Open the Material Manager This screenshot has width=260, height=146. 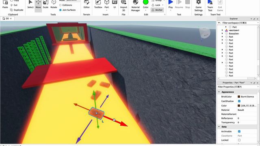coord(135,6)
